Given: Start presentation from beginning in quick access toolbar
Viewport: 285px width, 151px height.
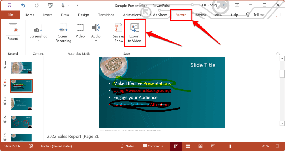Looking at the screenshot, I should pos(50,5).
